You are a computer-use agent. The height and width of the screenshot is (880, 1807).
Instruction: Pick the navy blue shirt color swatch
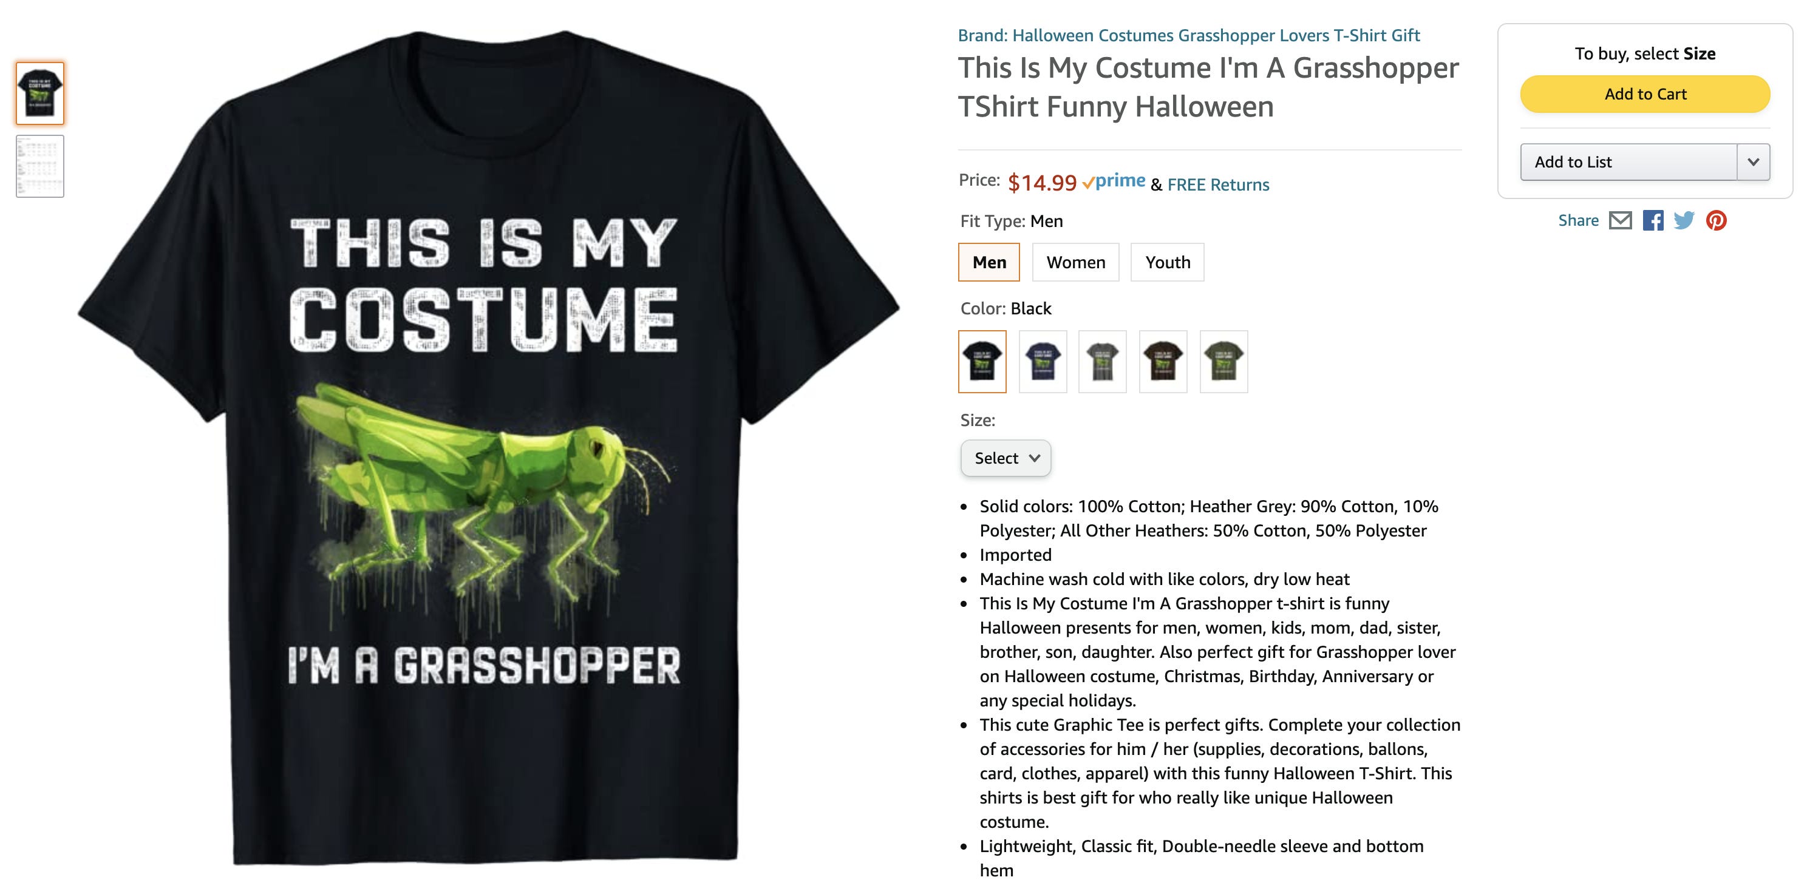pyautogui.click(x=1043, y=362)
